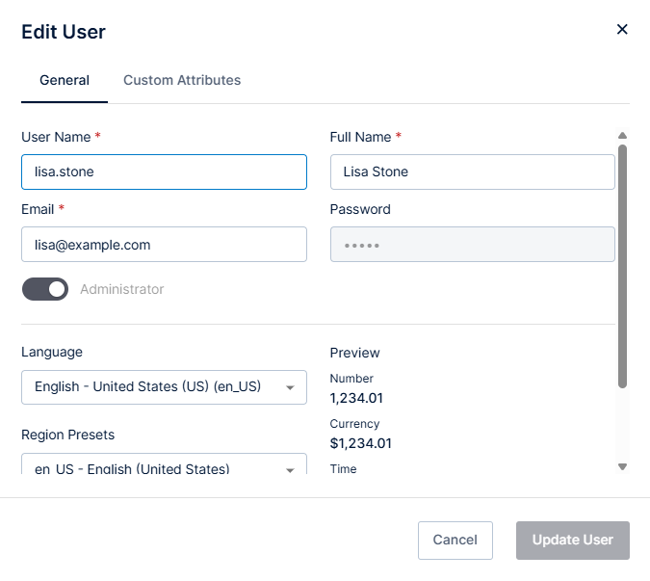
Task: Click the Preview section heading
Action: tap(355, 353)
